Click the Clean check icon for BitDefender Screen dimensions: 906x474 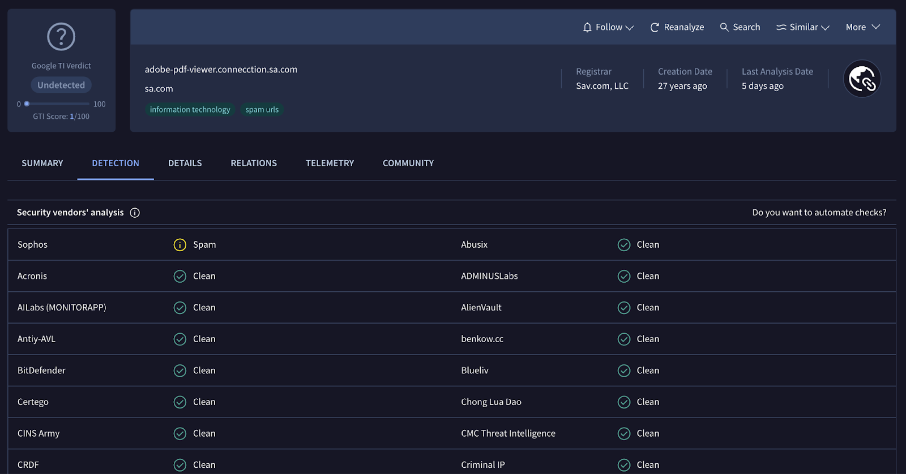[180, 370]
